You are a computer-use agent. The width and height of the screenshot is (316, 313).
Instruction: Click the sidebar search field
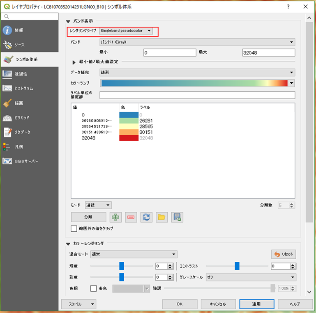tap(30, 16)
